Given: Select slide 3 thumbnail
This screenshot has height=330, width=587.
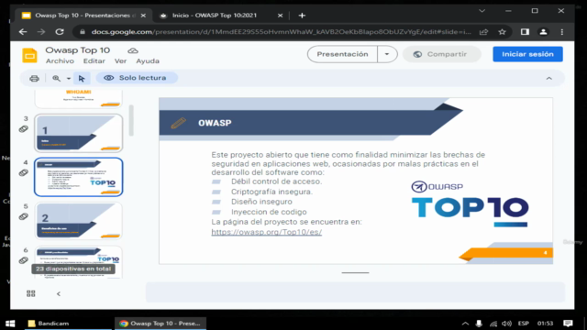Looking at the screenshot, I should [79, 133].
